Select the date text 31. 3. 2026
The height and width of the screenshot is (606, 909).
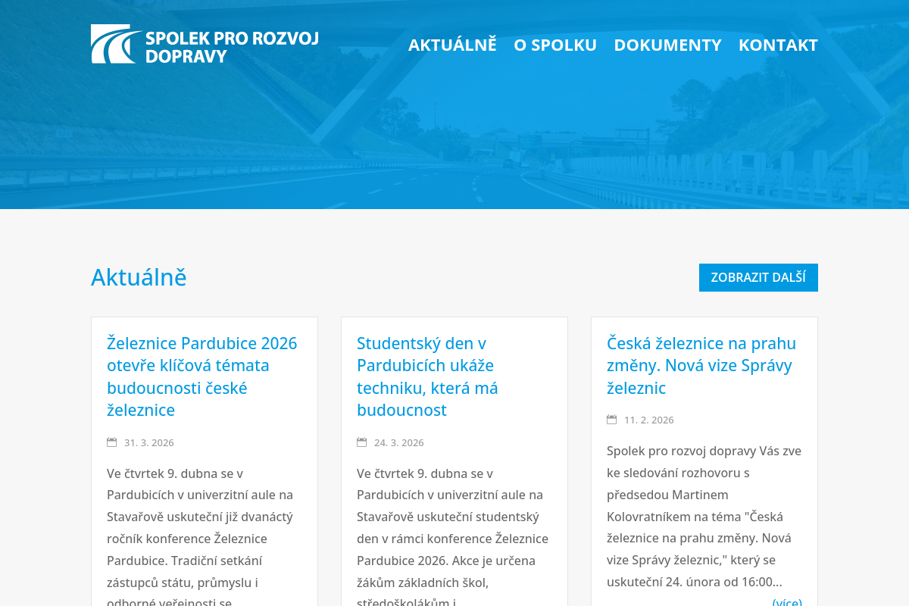(149, 442)
